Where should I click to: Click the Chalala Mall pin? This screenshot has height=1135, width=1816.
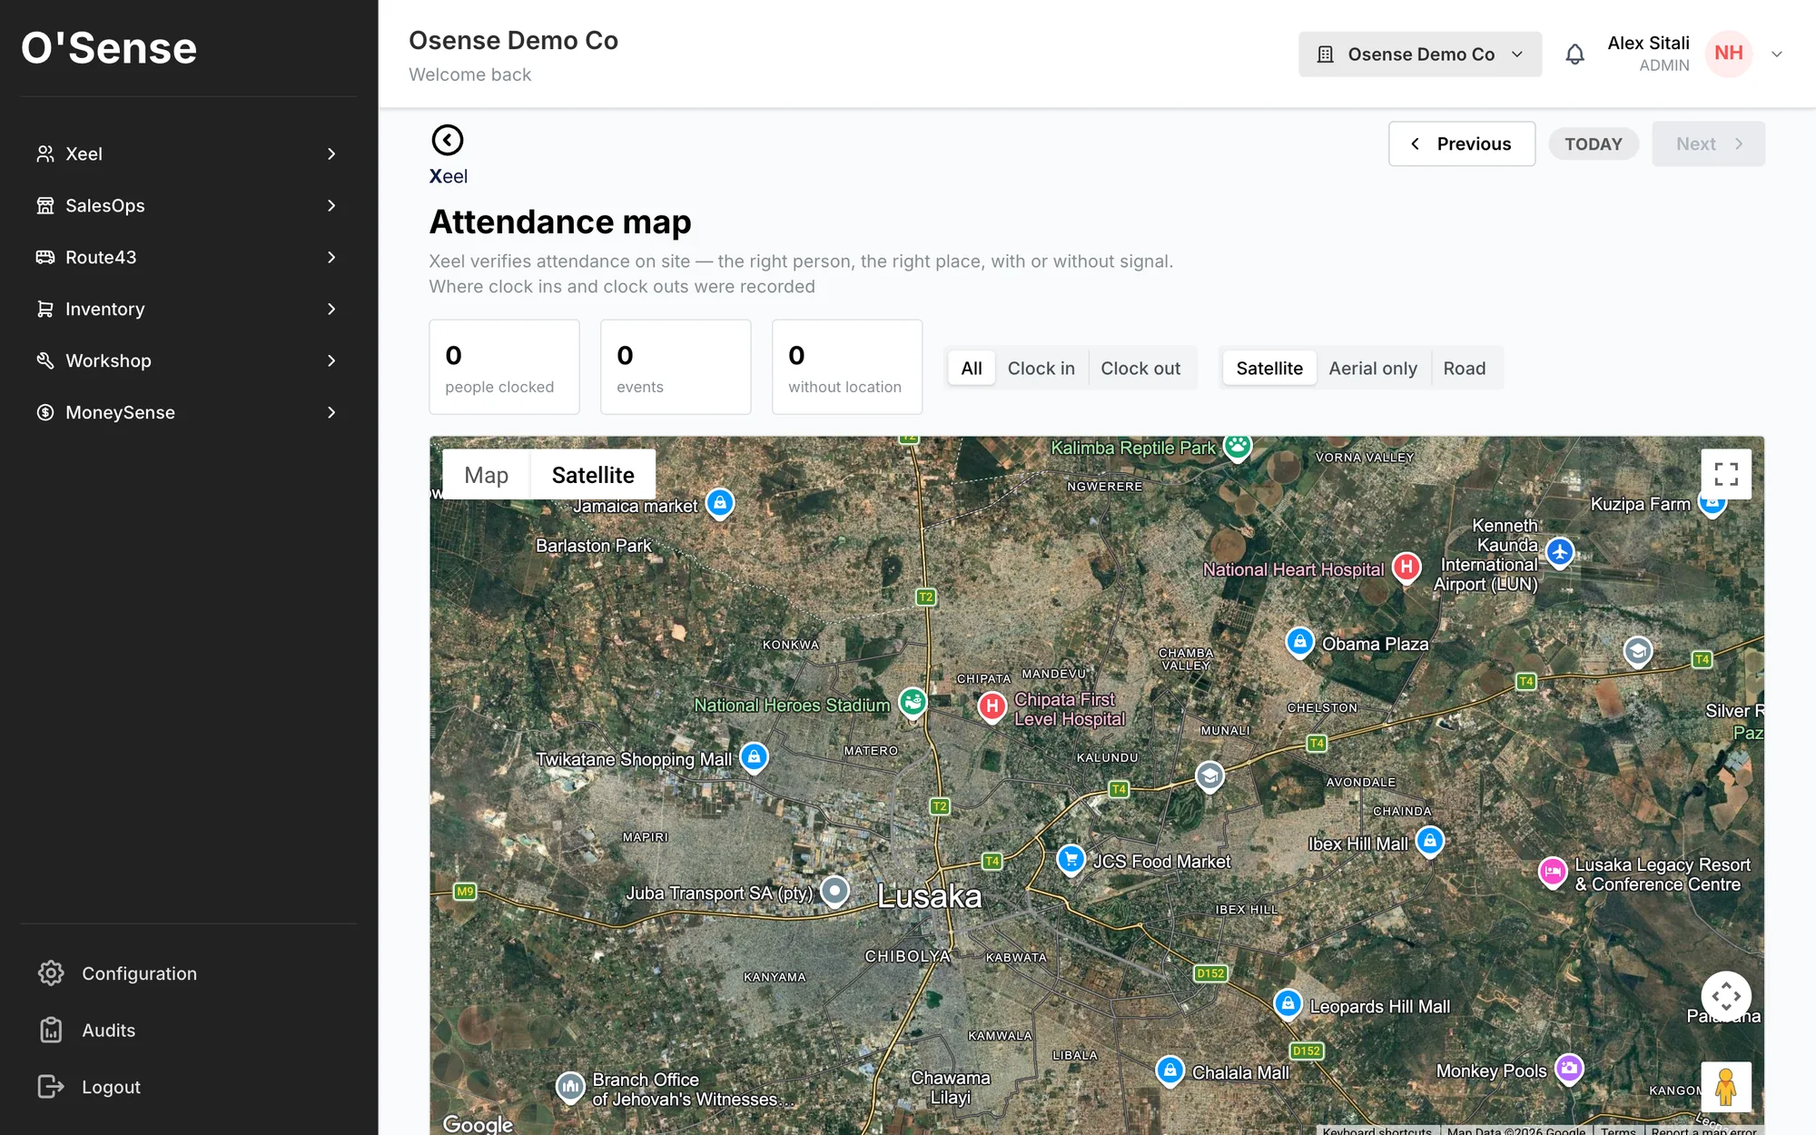[x=1170, y=1071]
